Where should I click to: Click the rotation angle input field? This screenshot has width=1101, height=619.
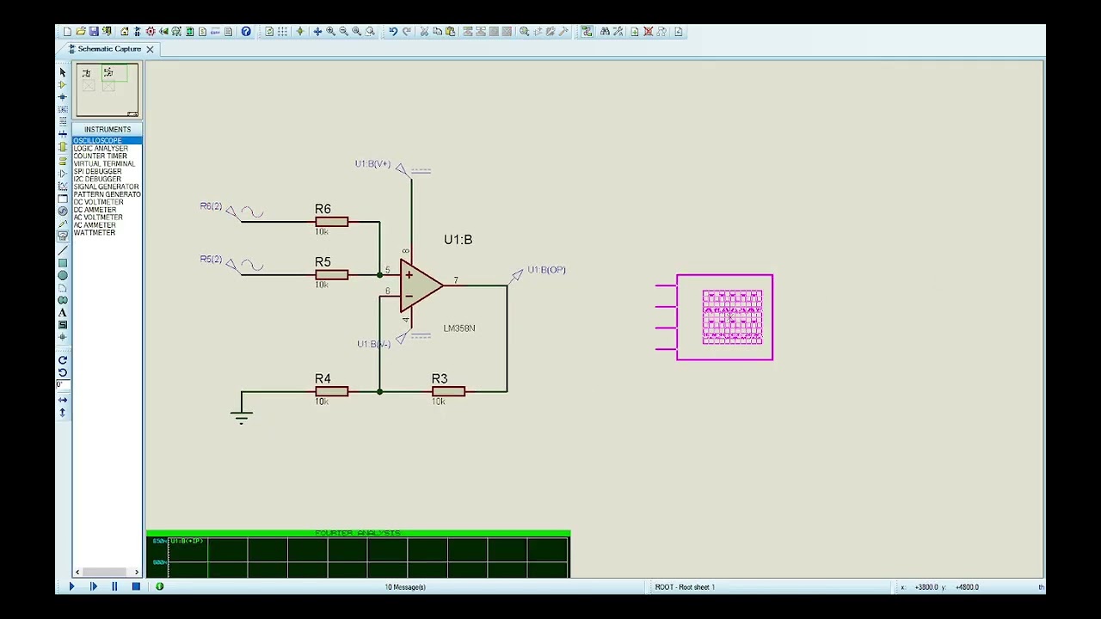tap(62, 384)
